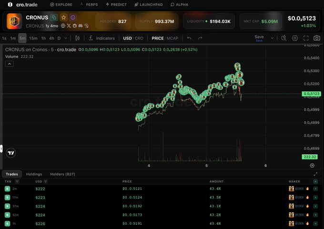Click the 0.0₅5123 current price label
This screenshot has height=229, width=324.
tap(312, 94)
